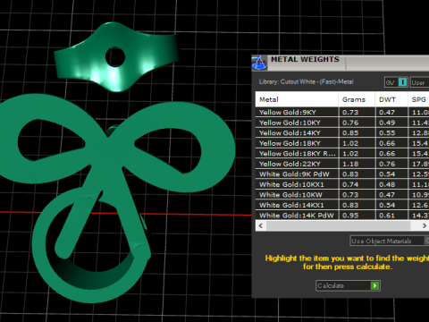Select the Yellow Gold:14KY row
This screenshot has width=429, height=322.
click(342, 132)
